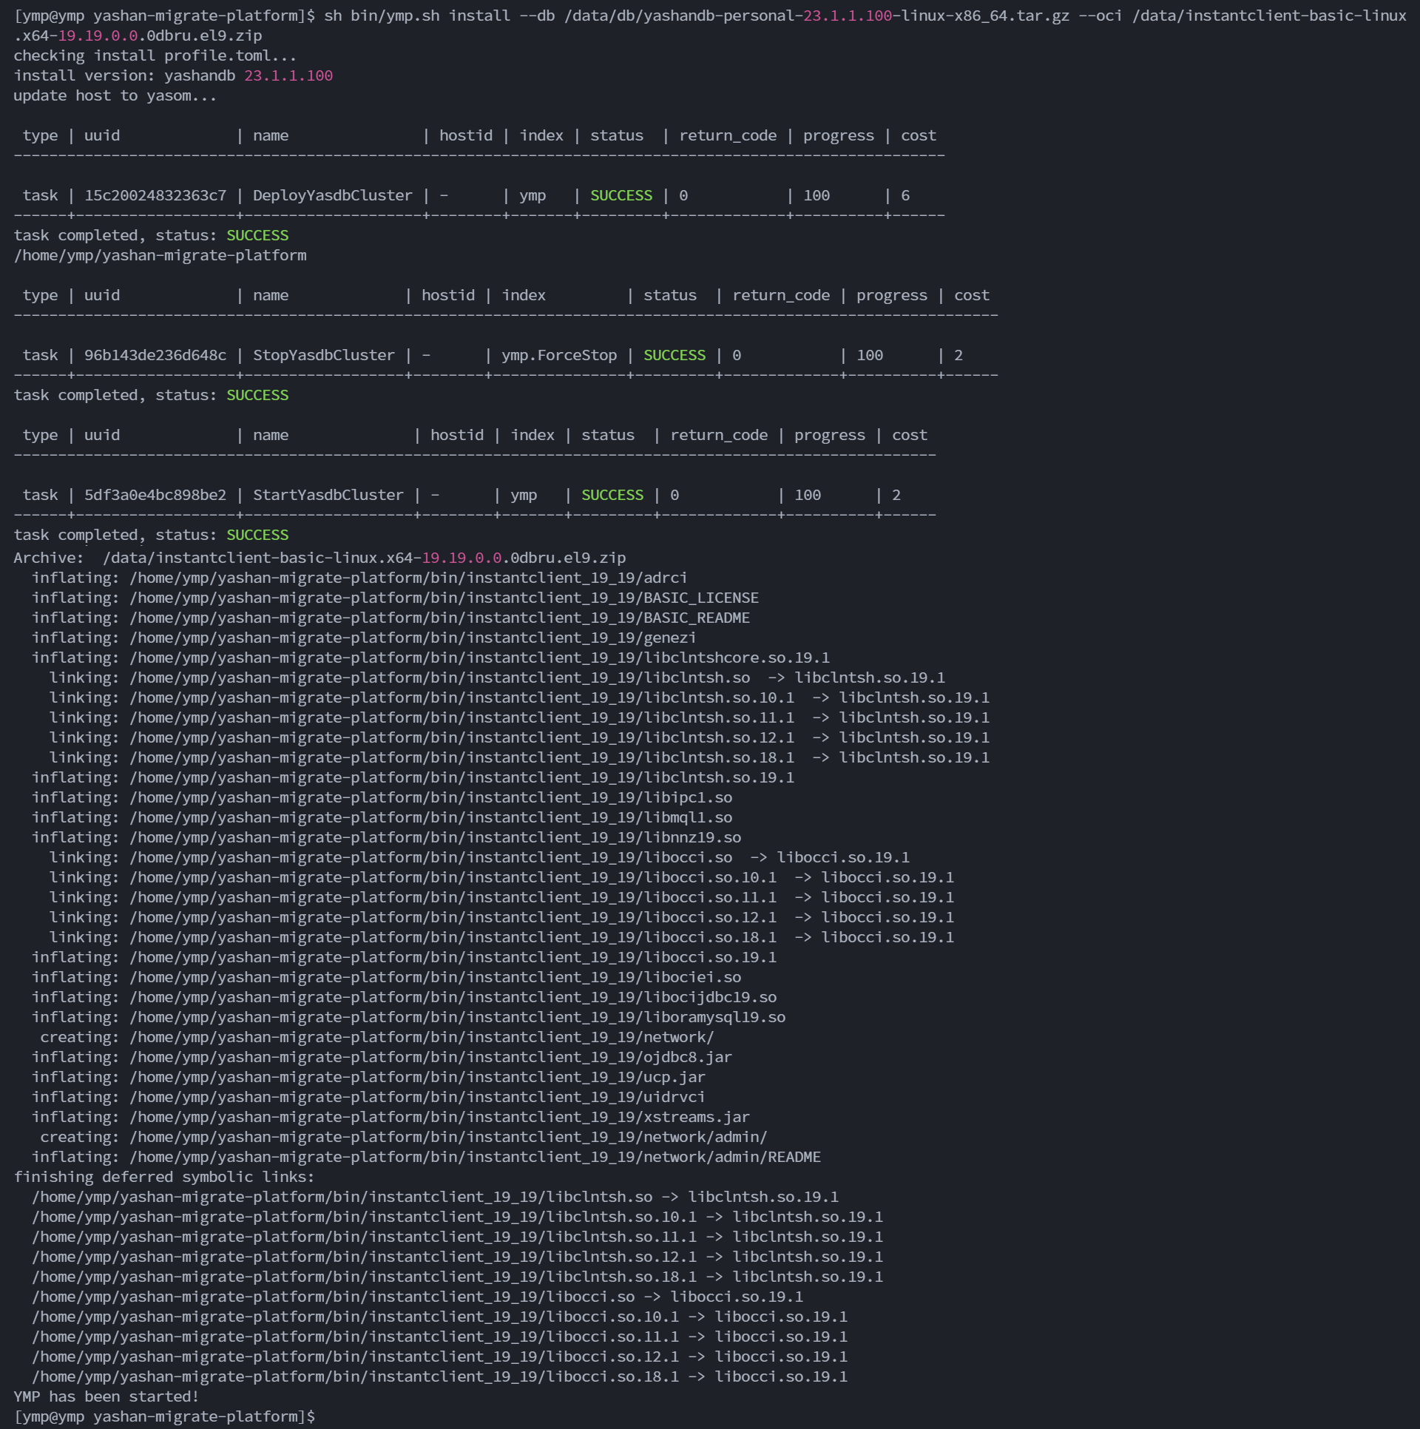The image size is (1420, 1429).
Task: Click uuid 15c20024832363c7
Action: 155,195
